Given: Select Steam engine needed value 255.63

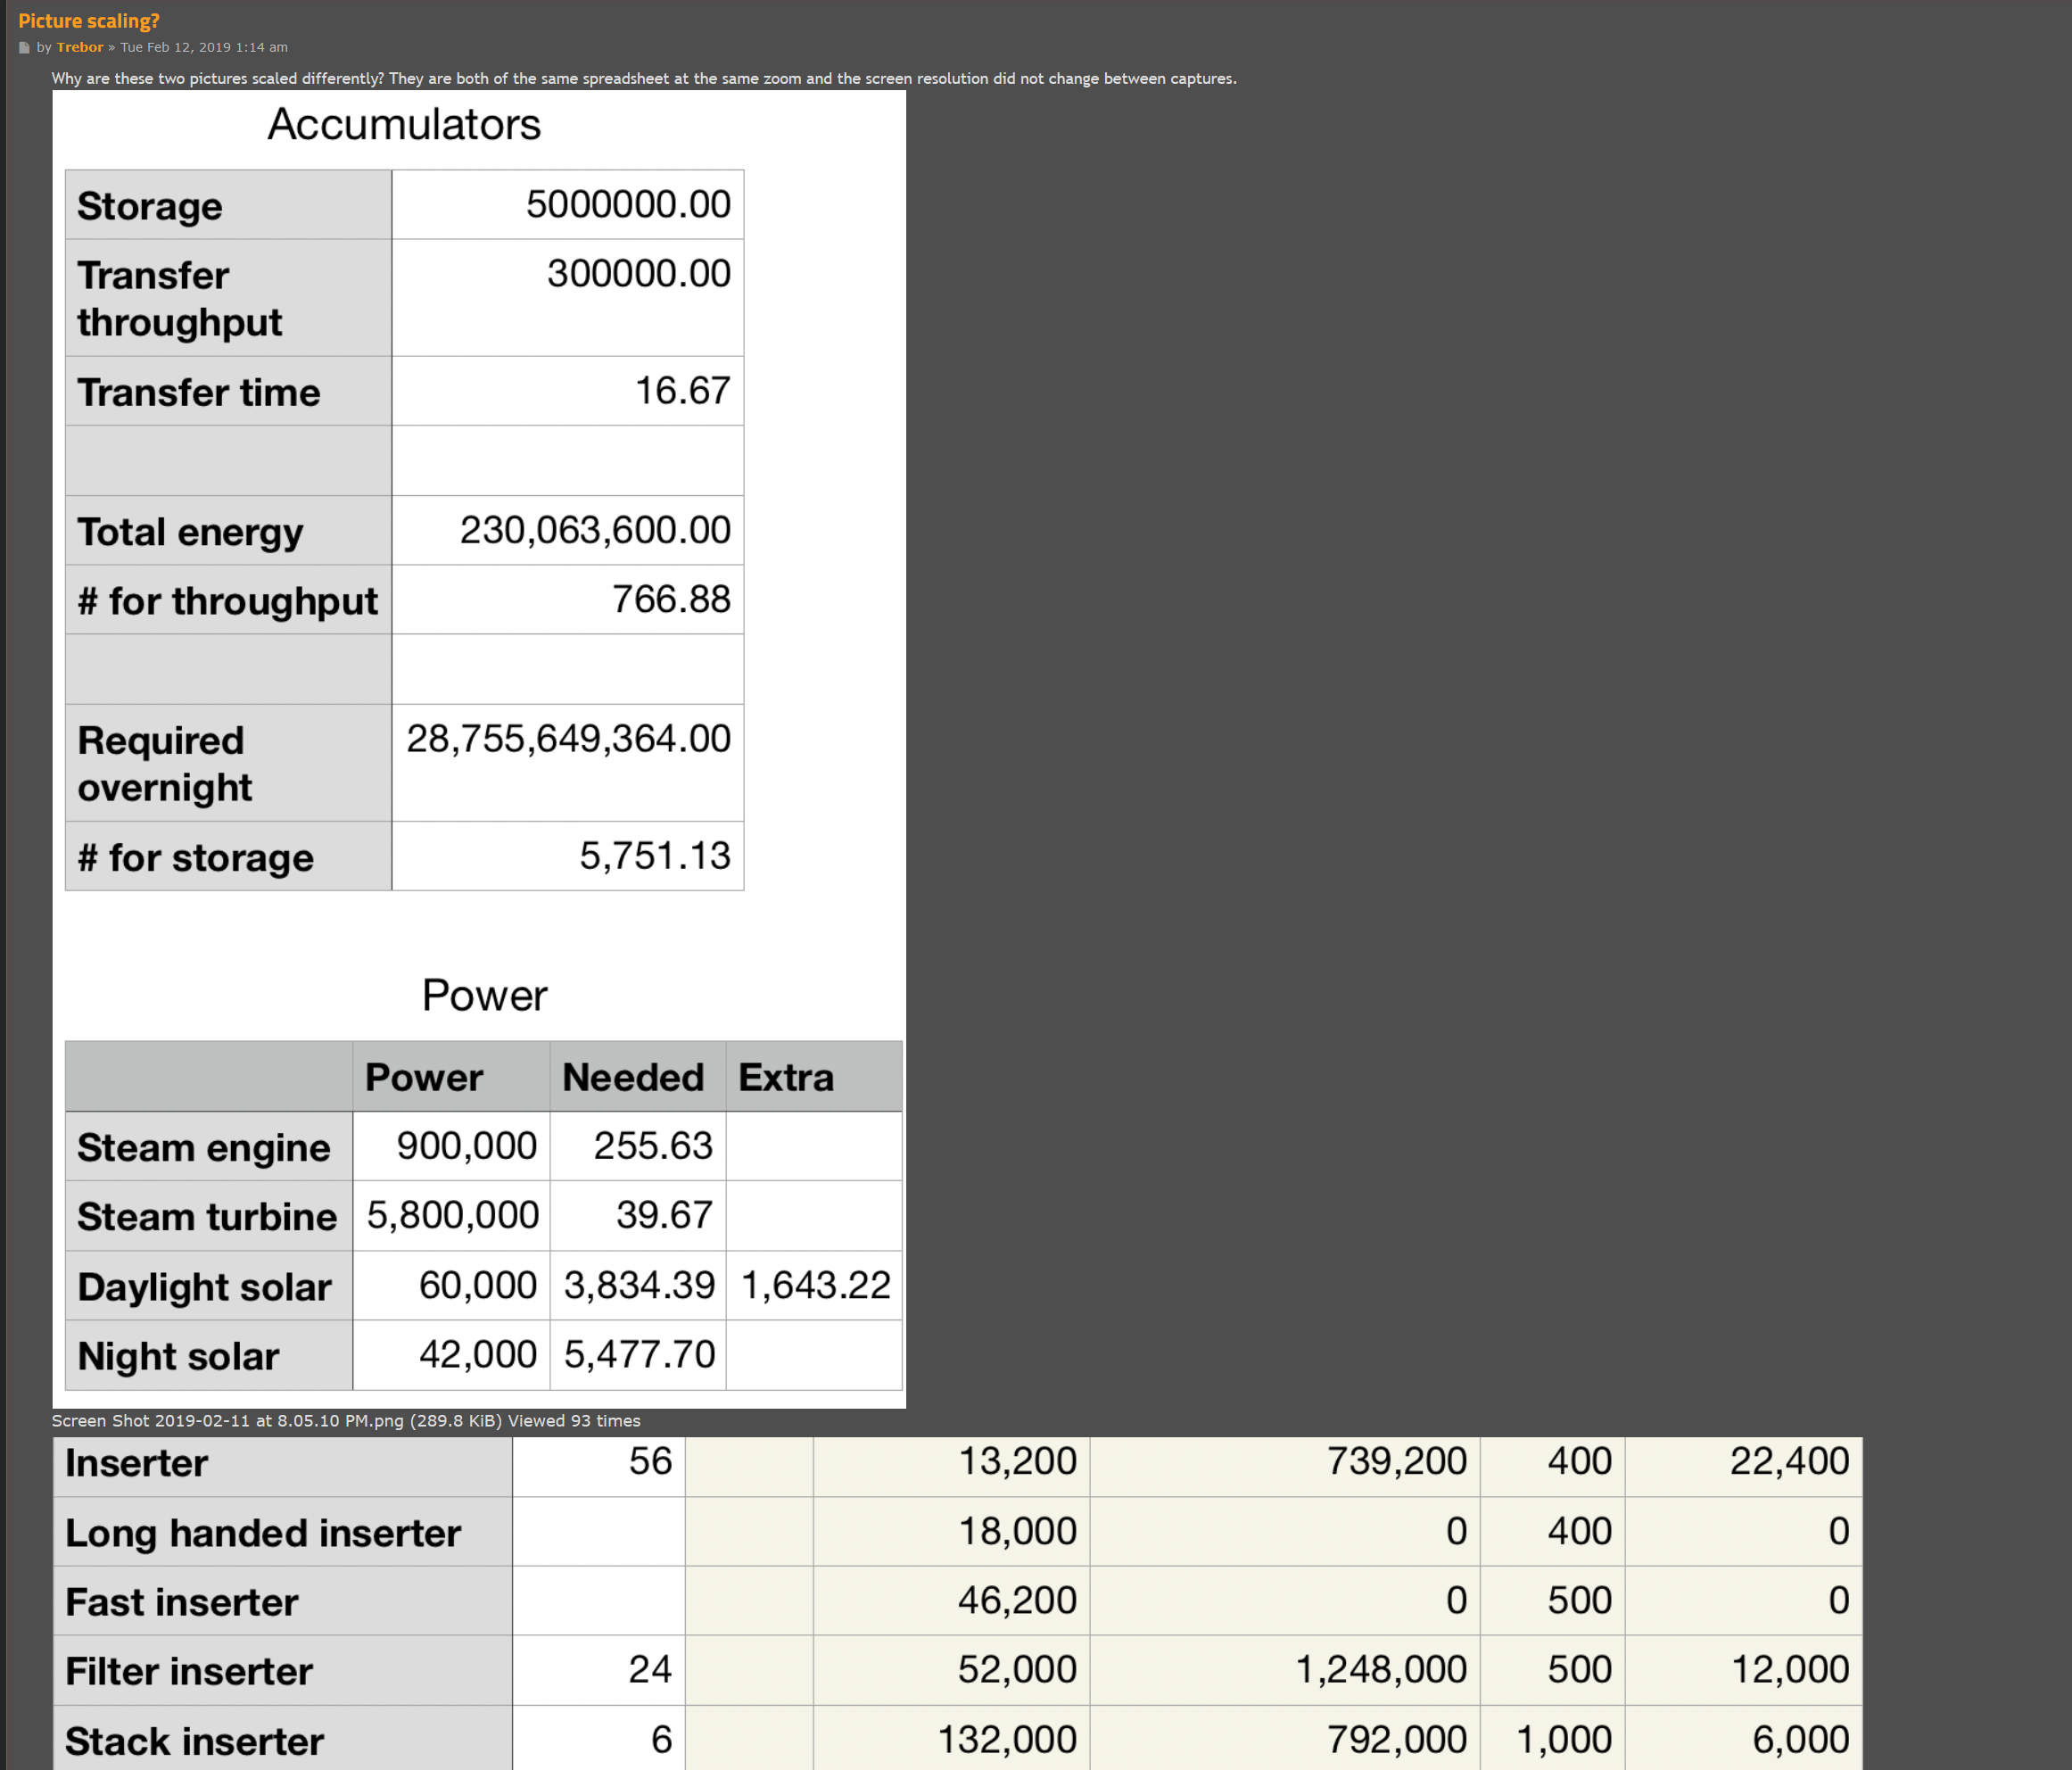Looking at the screenshot, I should 653,1145.
